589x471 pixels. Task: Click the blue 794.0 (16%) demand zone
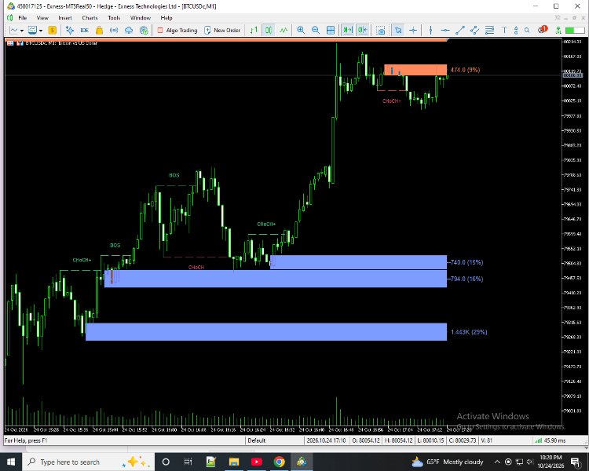pyautogui.click(x=276, y=279)
